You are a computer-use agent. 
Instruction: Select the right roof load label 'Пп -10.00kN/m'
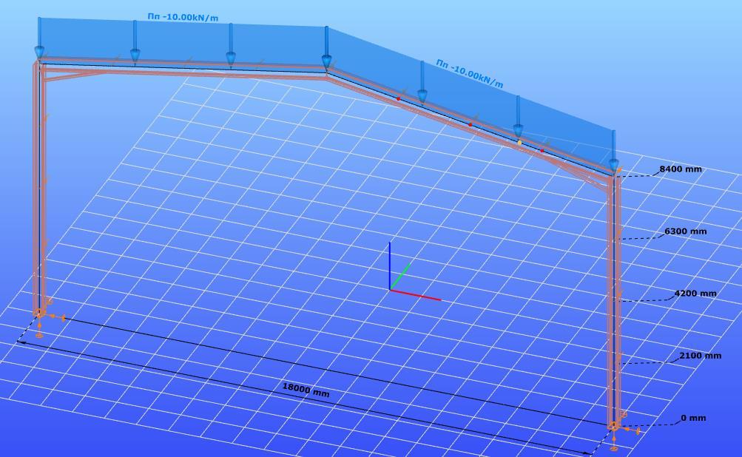pyautogui.click(x=470, y=74)
